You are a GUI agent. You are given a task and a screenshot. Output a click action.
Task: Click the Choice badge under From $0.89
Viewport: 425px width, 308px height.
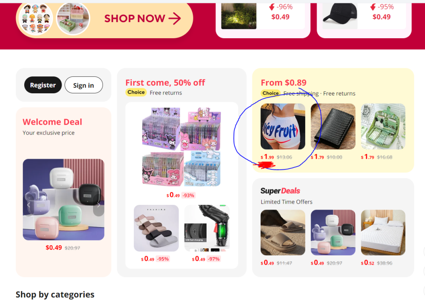click(x=270, y=93)
